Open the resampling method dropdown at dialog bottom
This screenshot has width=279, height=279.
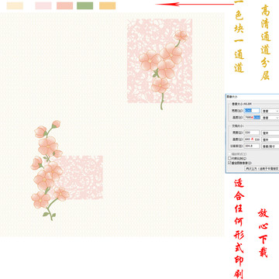point(262,169)
